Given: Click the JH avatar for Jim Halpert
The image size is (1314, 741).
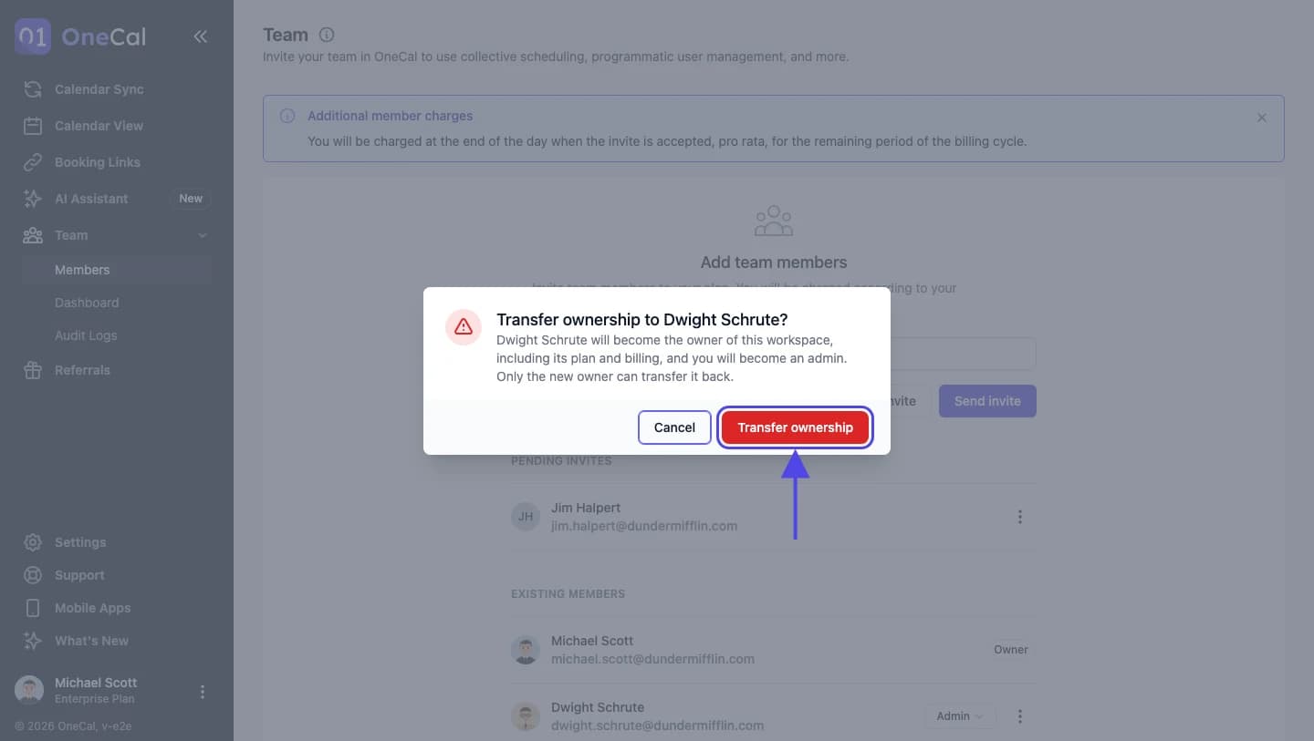Looking at the screenshot, I should [x=526, y=517].
